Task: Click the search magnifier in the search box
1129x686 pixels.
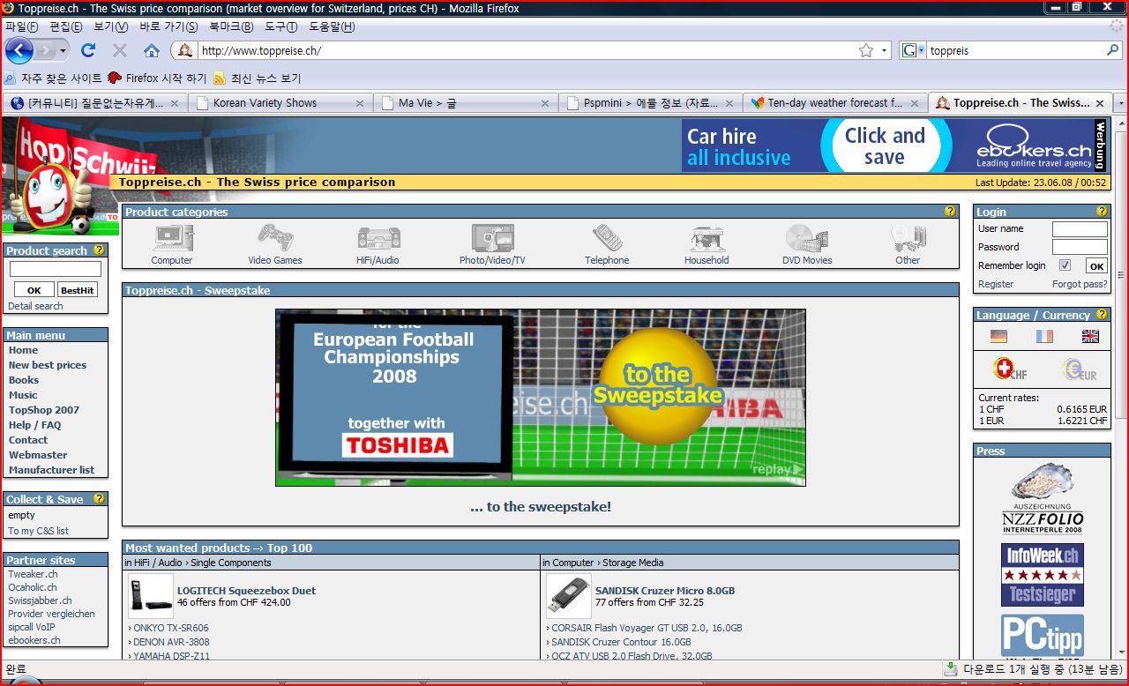Action: coord(1113,50)
